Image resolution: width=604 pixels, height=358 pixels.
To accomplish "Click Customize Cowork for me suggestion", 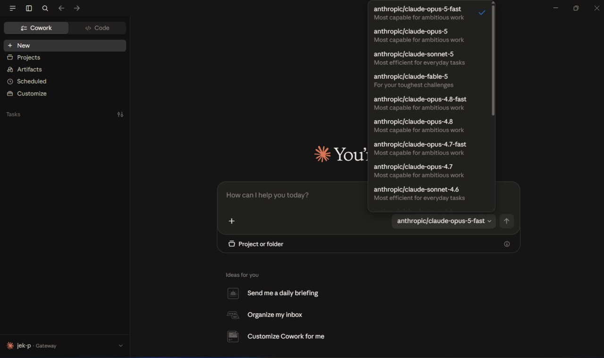I will coord(286,336).
